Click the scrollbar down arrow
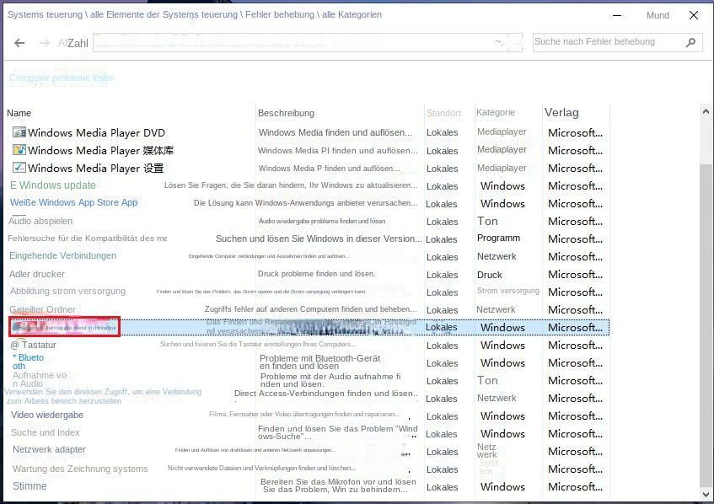The image size is (714, 504). (706, 496)
